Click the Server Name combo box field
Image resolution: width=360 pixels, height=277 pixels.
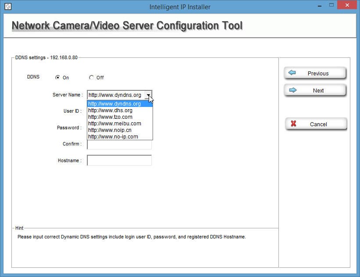click(x=119, y=95)
